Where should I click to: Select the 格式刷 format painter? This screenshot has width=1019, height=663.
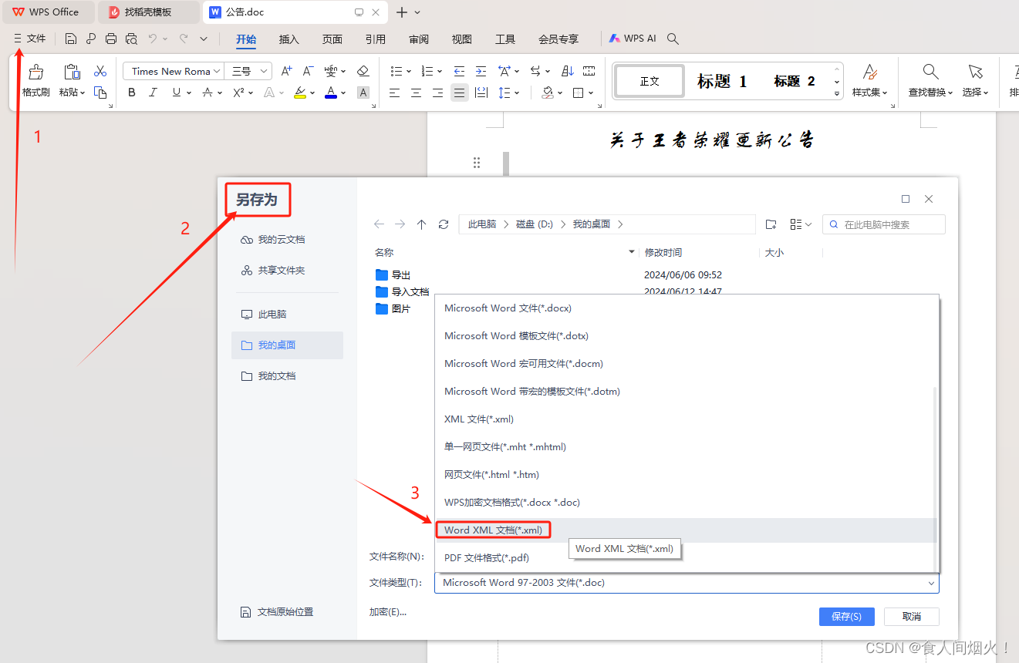[35, 81]
